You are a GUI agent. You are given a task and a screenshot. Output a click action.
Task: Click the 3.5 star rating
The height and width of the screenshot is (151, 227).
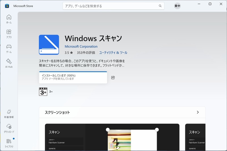point(69,53)
